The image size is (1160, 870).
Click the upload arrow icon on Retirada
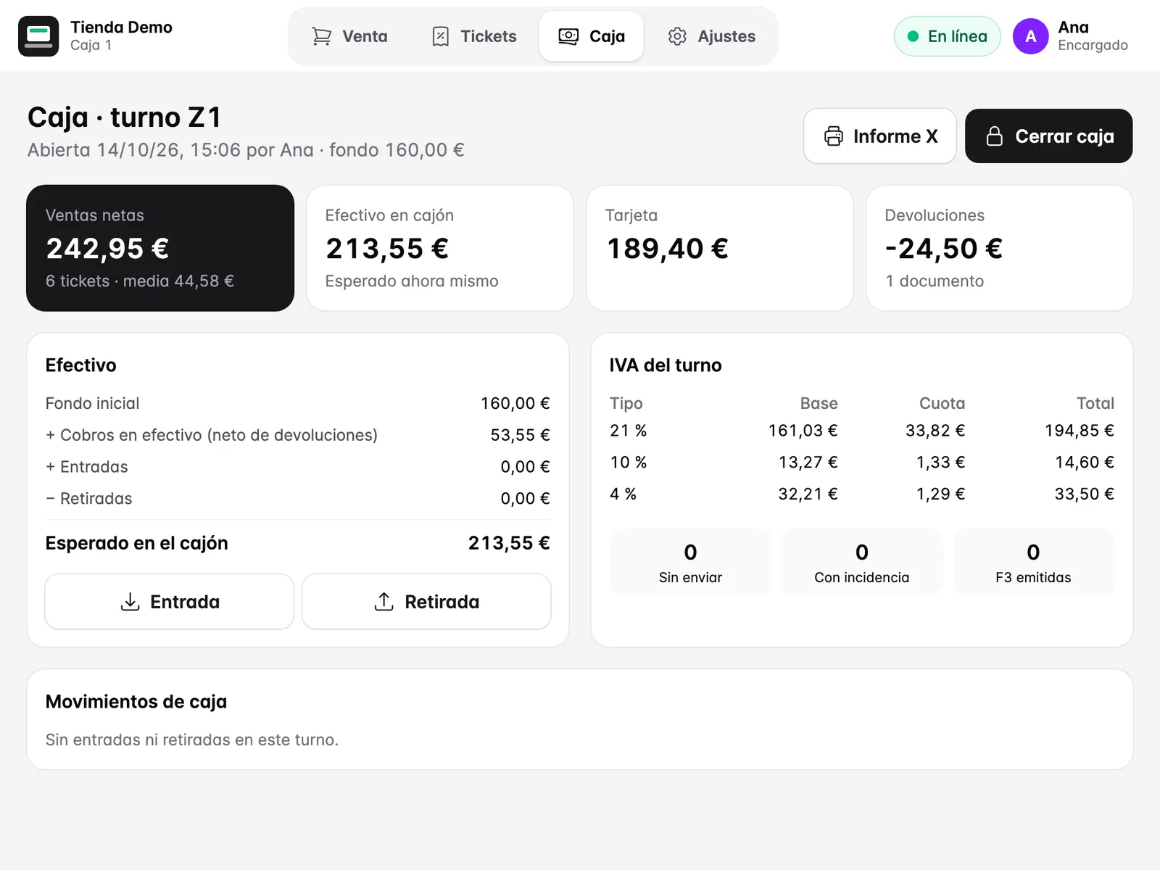coord(384,602)
